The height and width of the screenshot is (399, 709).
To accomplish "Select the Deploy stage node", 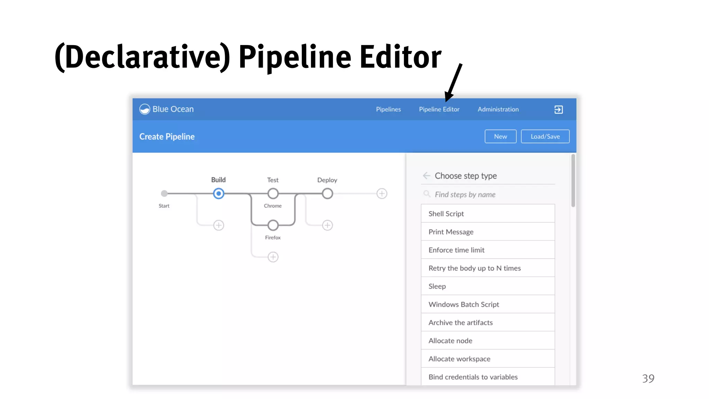I will pos(327,193).
